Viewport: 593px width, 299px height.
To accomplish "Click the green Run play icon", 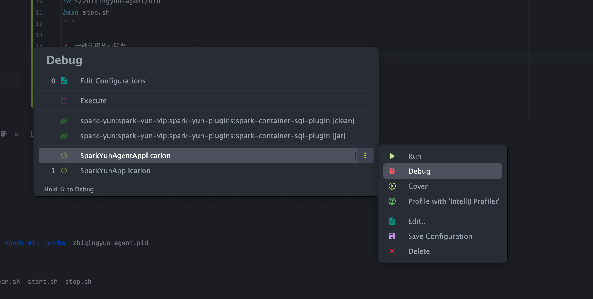I will tap(392, 156).
